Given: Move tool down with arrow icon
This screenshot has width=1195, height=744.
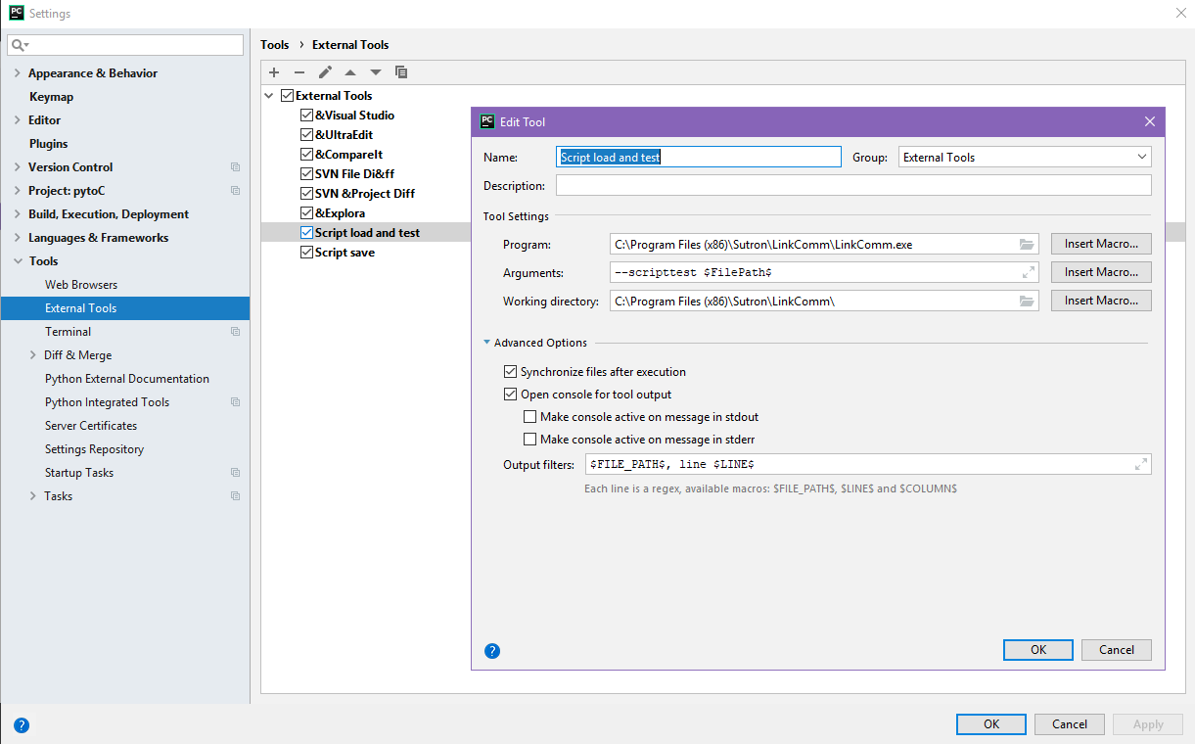Looking at the screenshot, I should tap(376, 72).
